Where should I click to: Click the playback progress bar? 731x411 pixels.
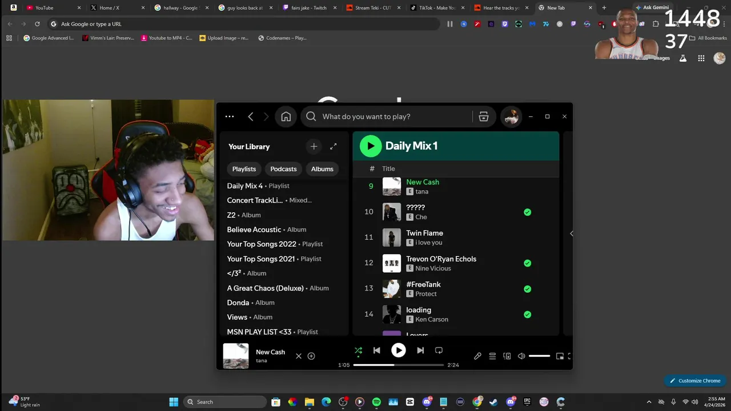pyautogui.click(x=399, y=365)
